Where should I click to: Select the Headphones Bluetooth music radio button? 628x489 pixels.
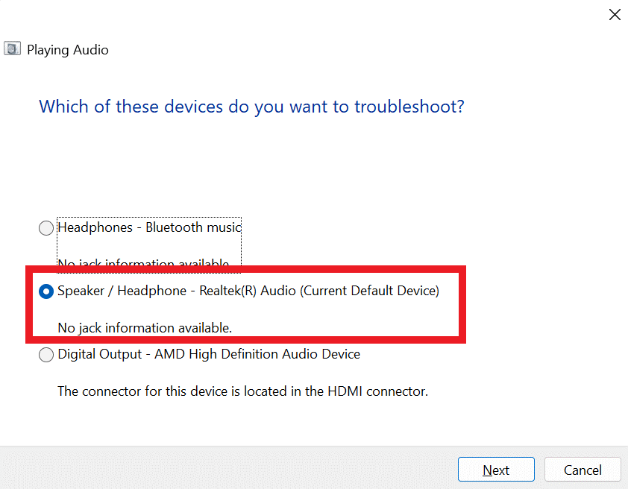(46, 228)
